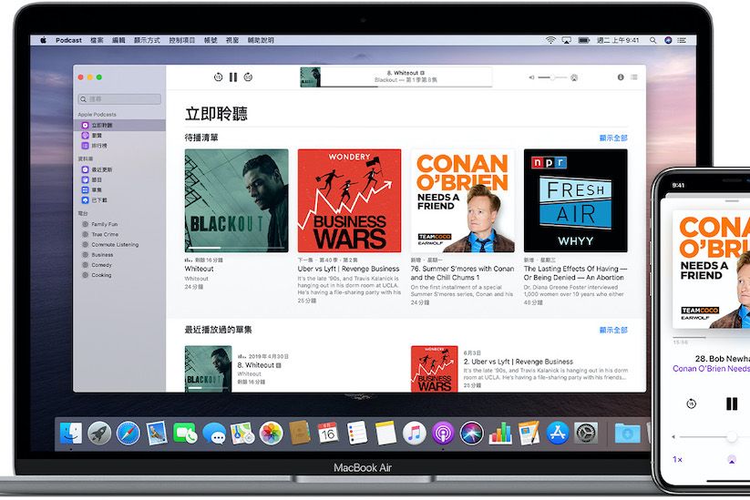Image resolution: width=750 pixels, height=500 pixels.
Task: Open the large Business Wars artwork card
Action: point(350,200)
